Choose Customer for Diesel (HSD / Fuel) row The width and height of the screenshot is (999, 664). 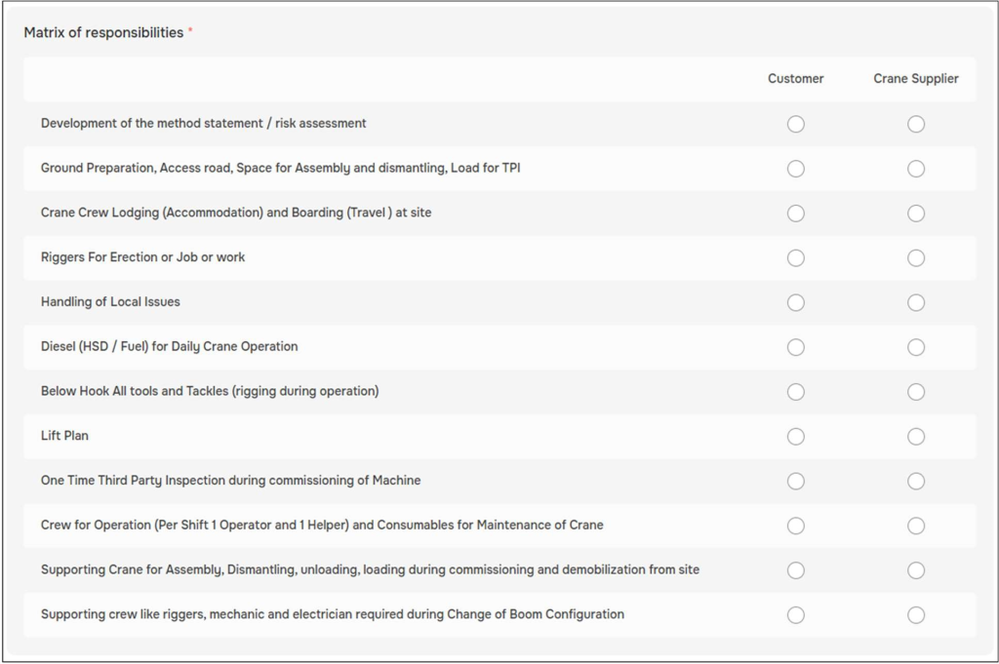[x=796, y=347]
